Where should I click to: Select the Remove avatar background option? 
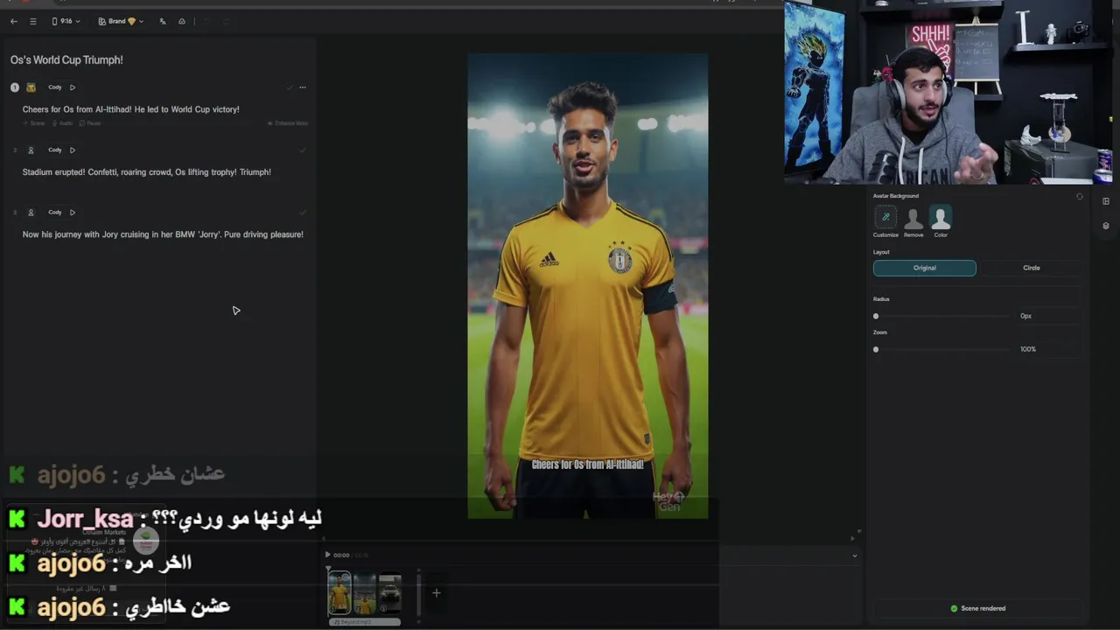913,221
